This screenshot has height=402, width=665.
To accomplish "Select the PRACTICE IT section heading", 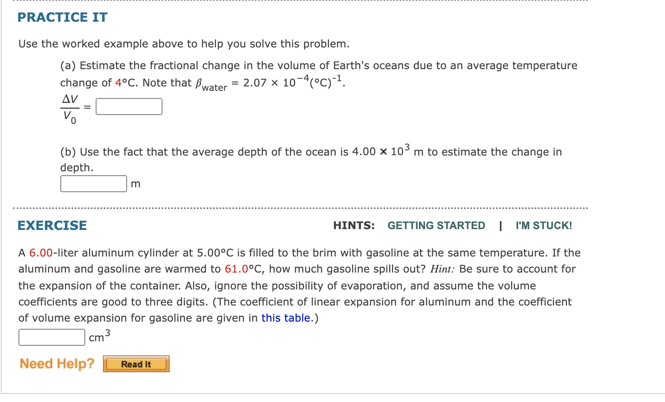I will point(62,17).
